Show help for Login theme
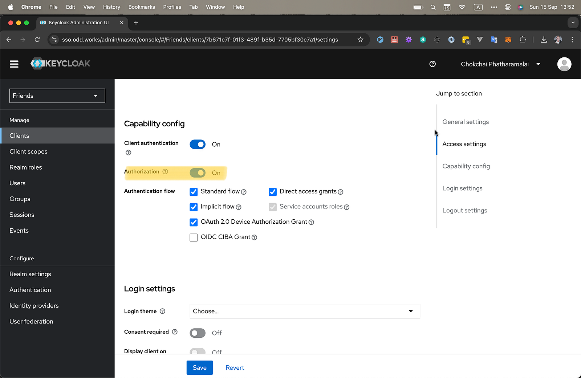Image resolution: width=581 pixels, height=378 pixels. click(x=163, y=311)
